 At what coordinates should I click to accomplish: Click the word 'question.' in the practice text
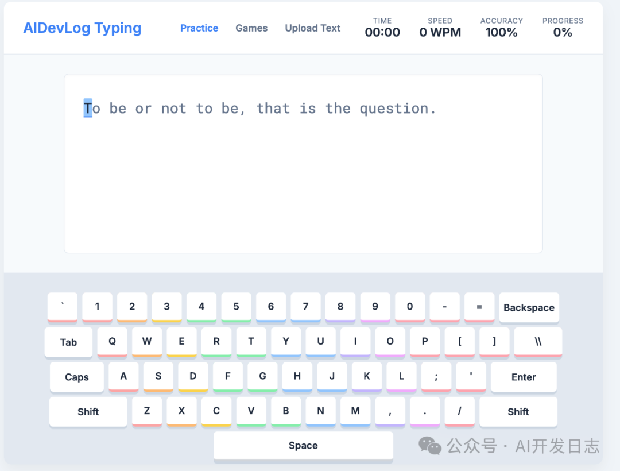tap(398, 109)
